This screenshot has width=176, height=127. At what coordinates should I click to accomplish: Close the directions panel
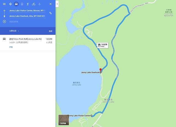coord(51,4)
